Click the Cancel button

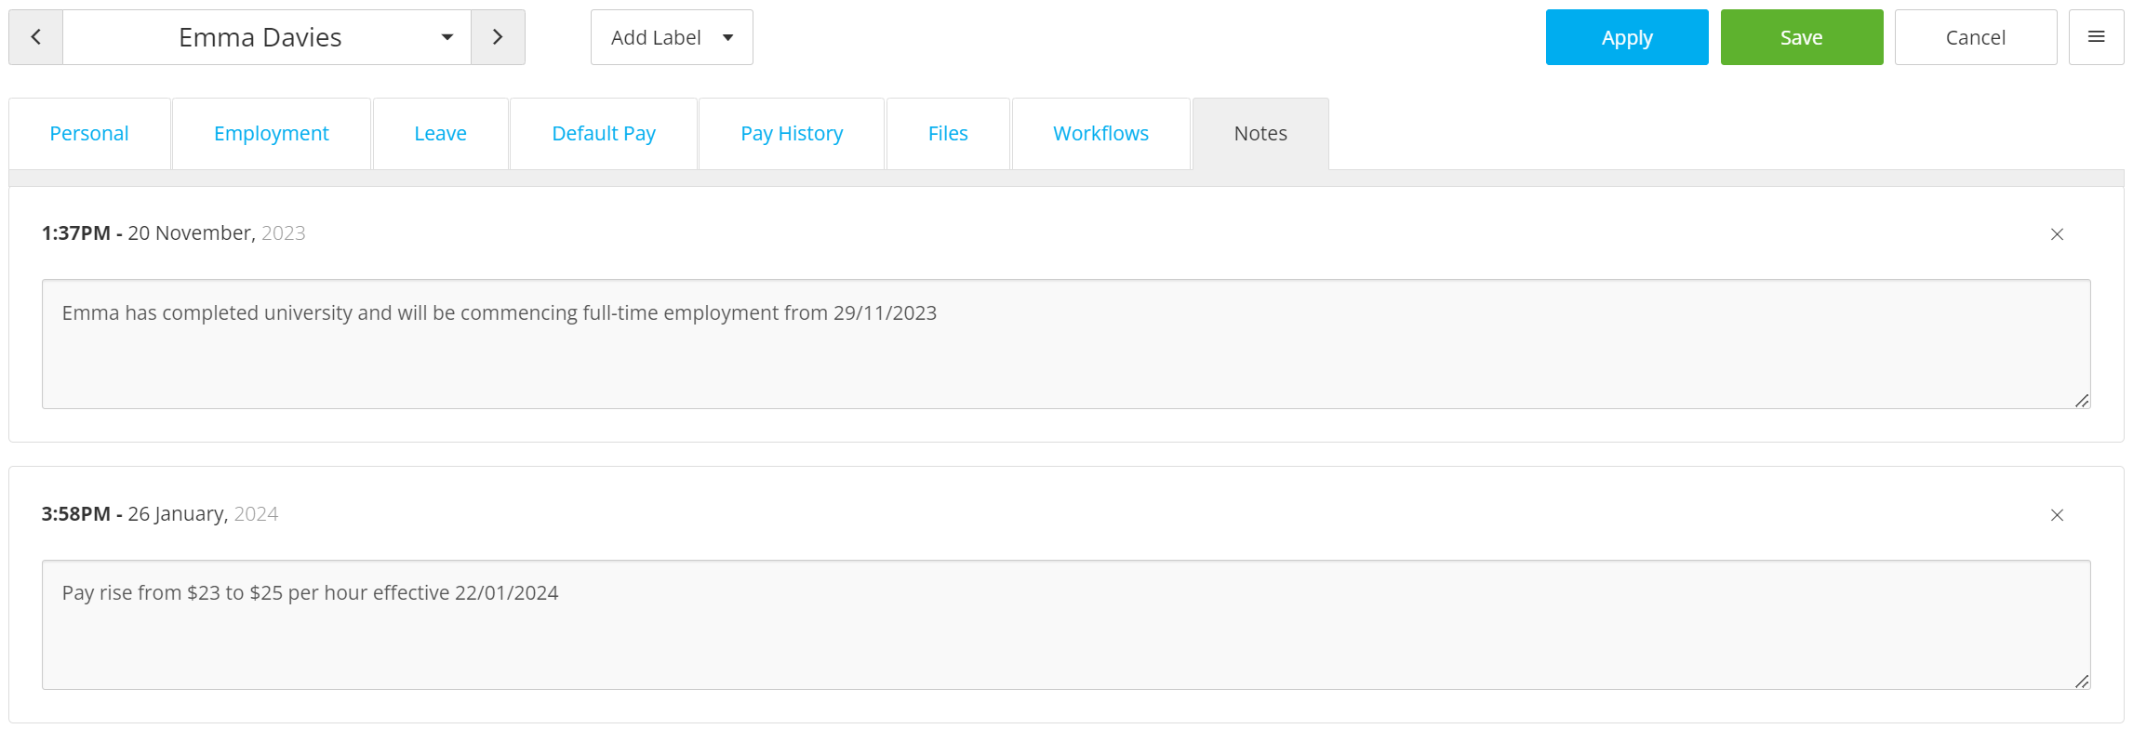coord(1976,37)
